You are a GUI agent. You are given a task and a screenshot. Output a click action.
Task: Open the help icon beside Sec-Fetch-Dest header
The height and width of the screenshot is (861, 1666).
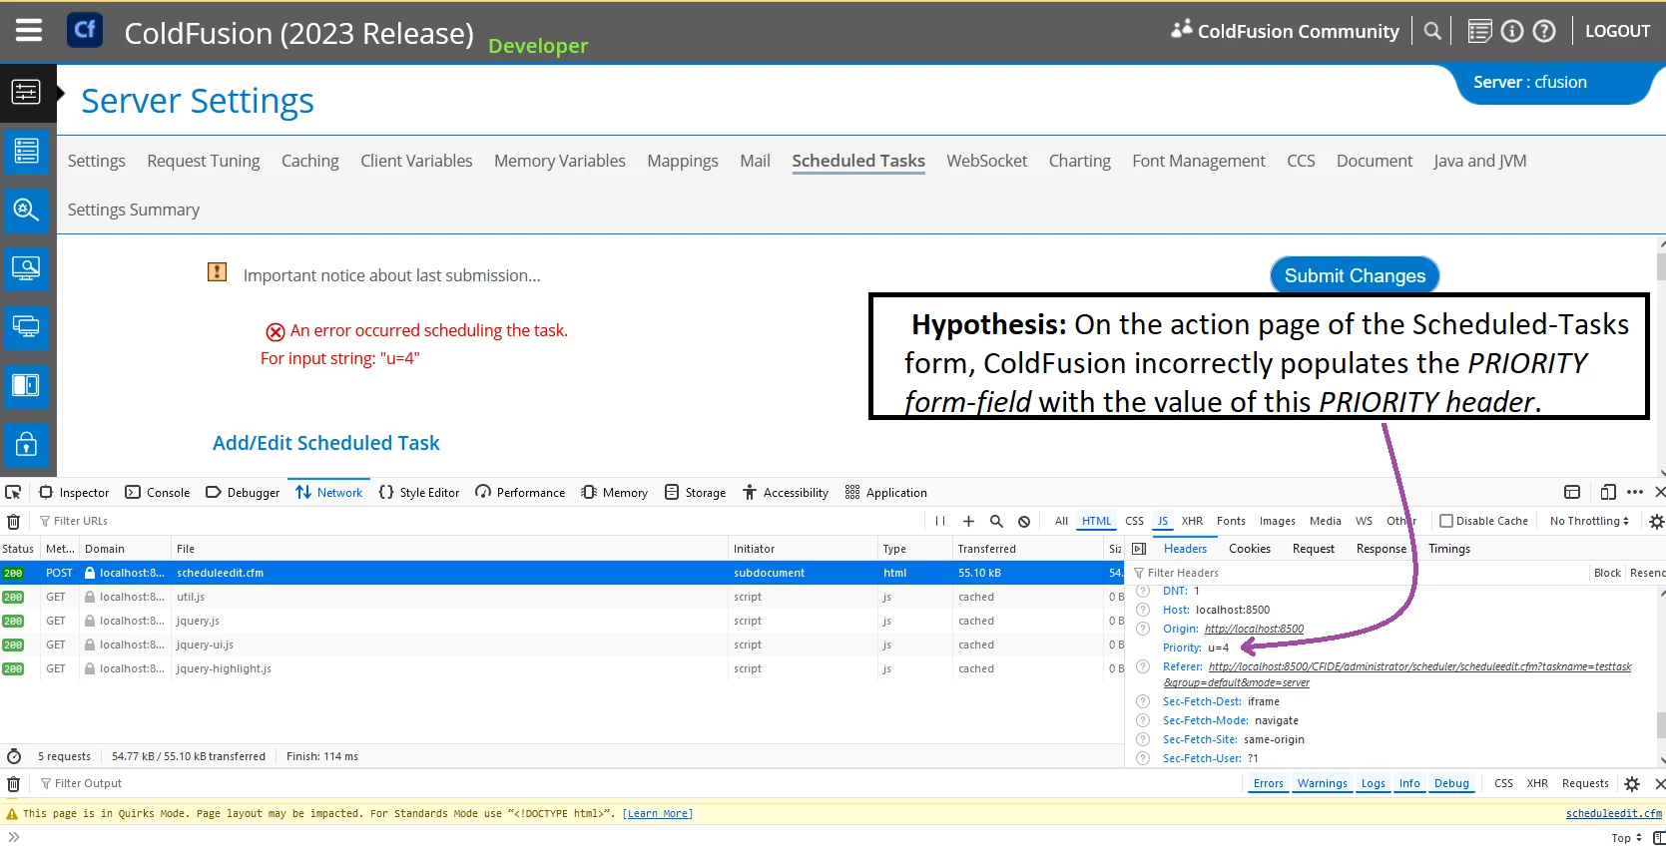pyautogui.click(x=1143, y=701)
